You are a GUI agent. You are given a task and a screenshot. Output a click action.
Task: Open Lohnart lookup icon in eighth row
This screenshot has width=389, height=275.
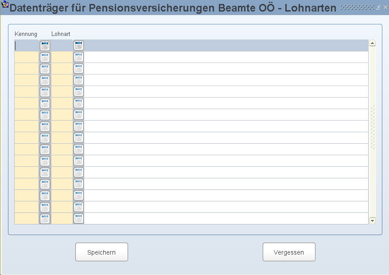[78, 126]
